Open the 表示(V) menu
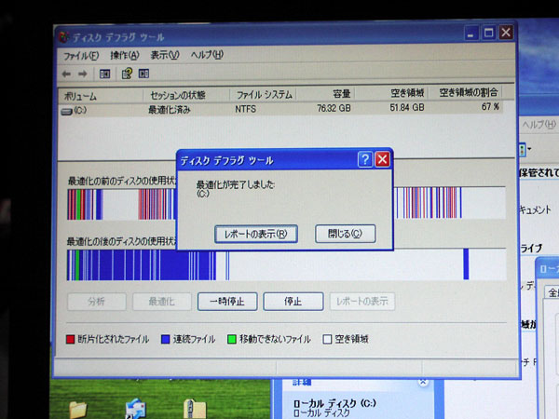 pos(165,55)
